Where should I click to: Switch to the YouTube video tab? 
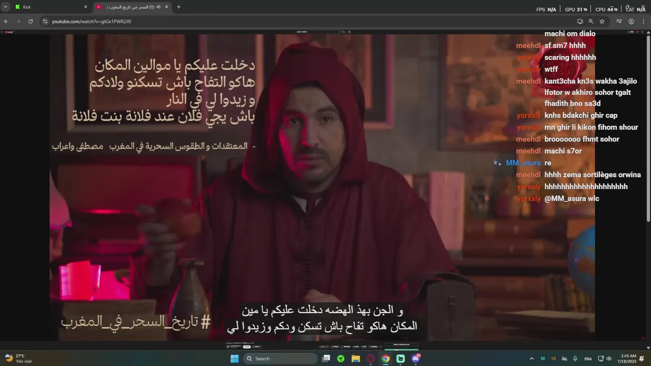132,7
